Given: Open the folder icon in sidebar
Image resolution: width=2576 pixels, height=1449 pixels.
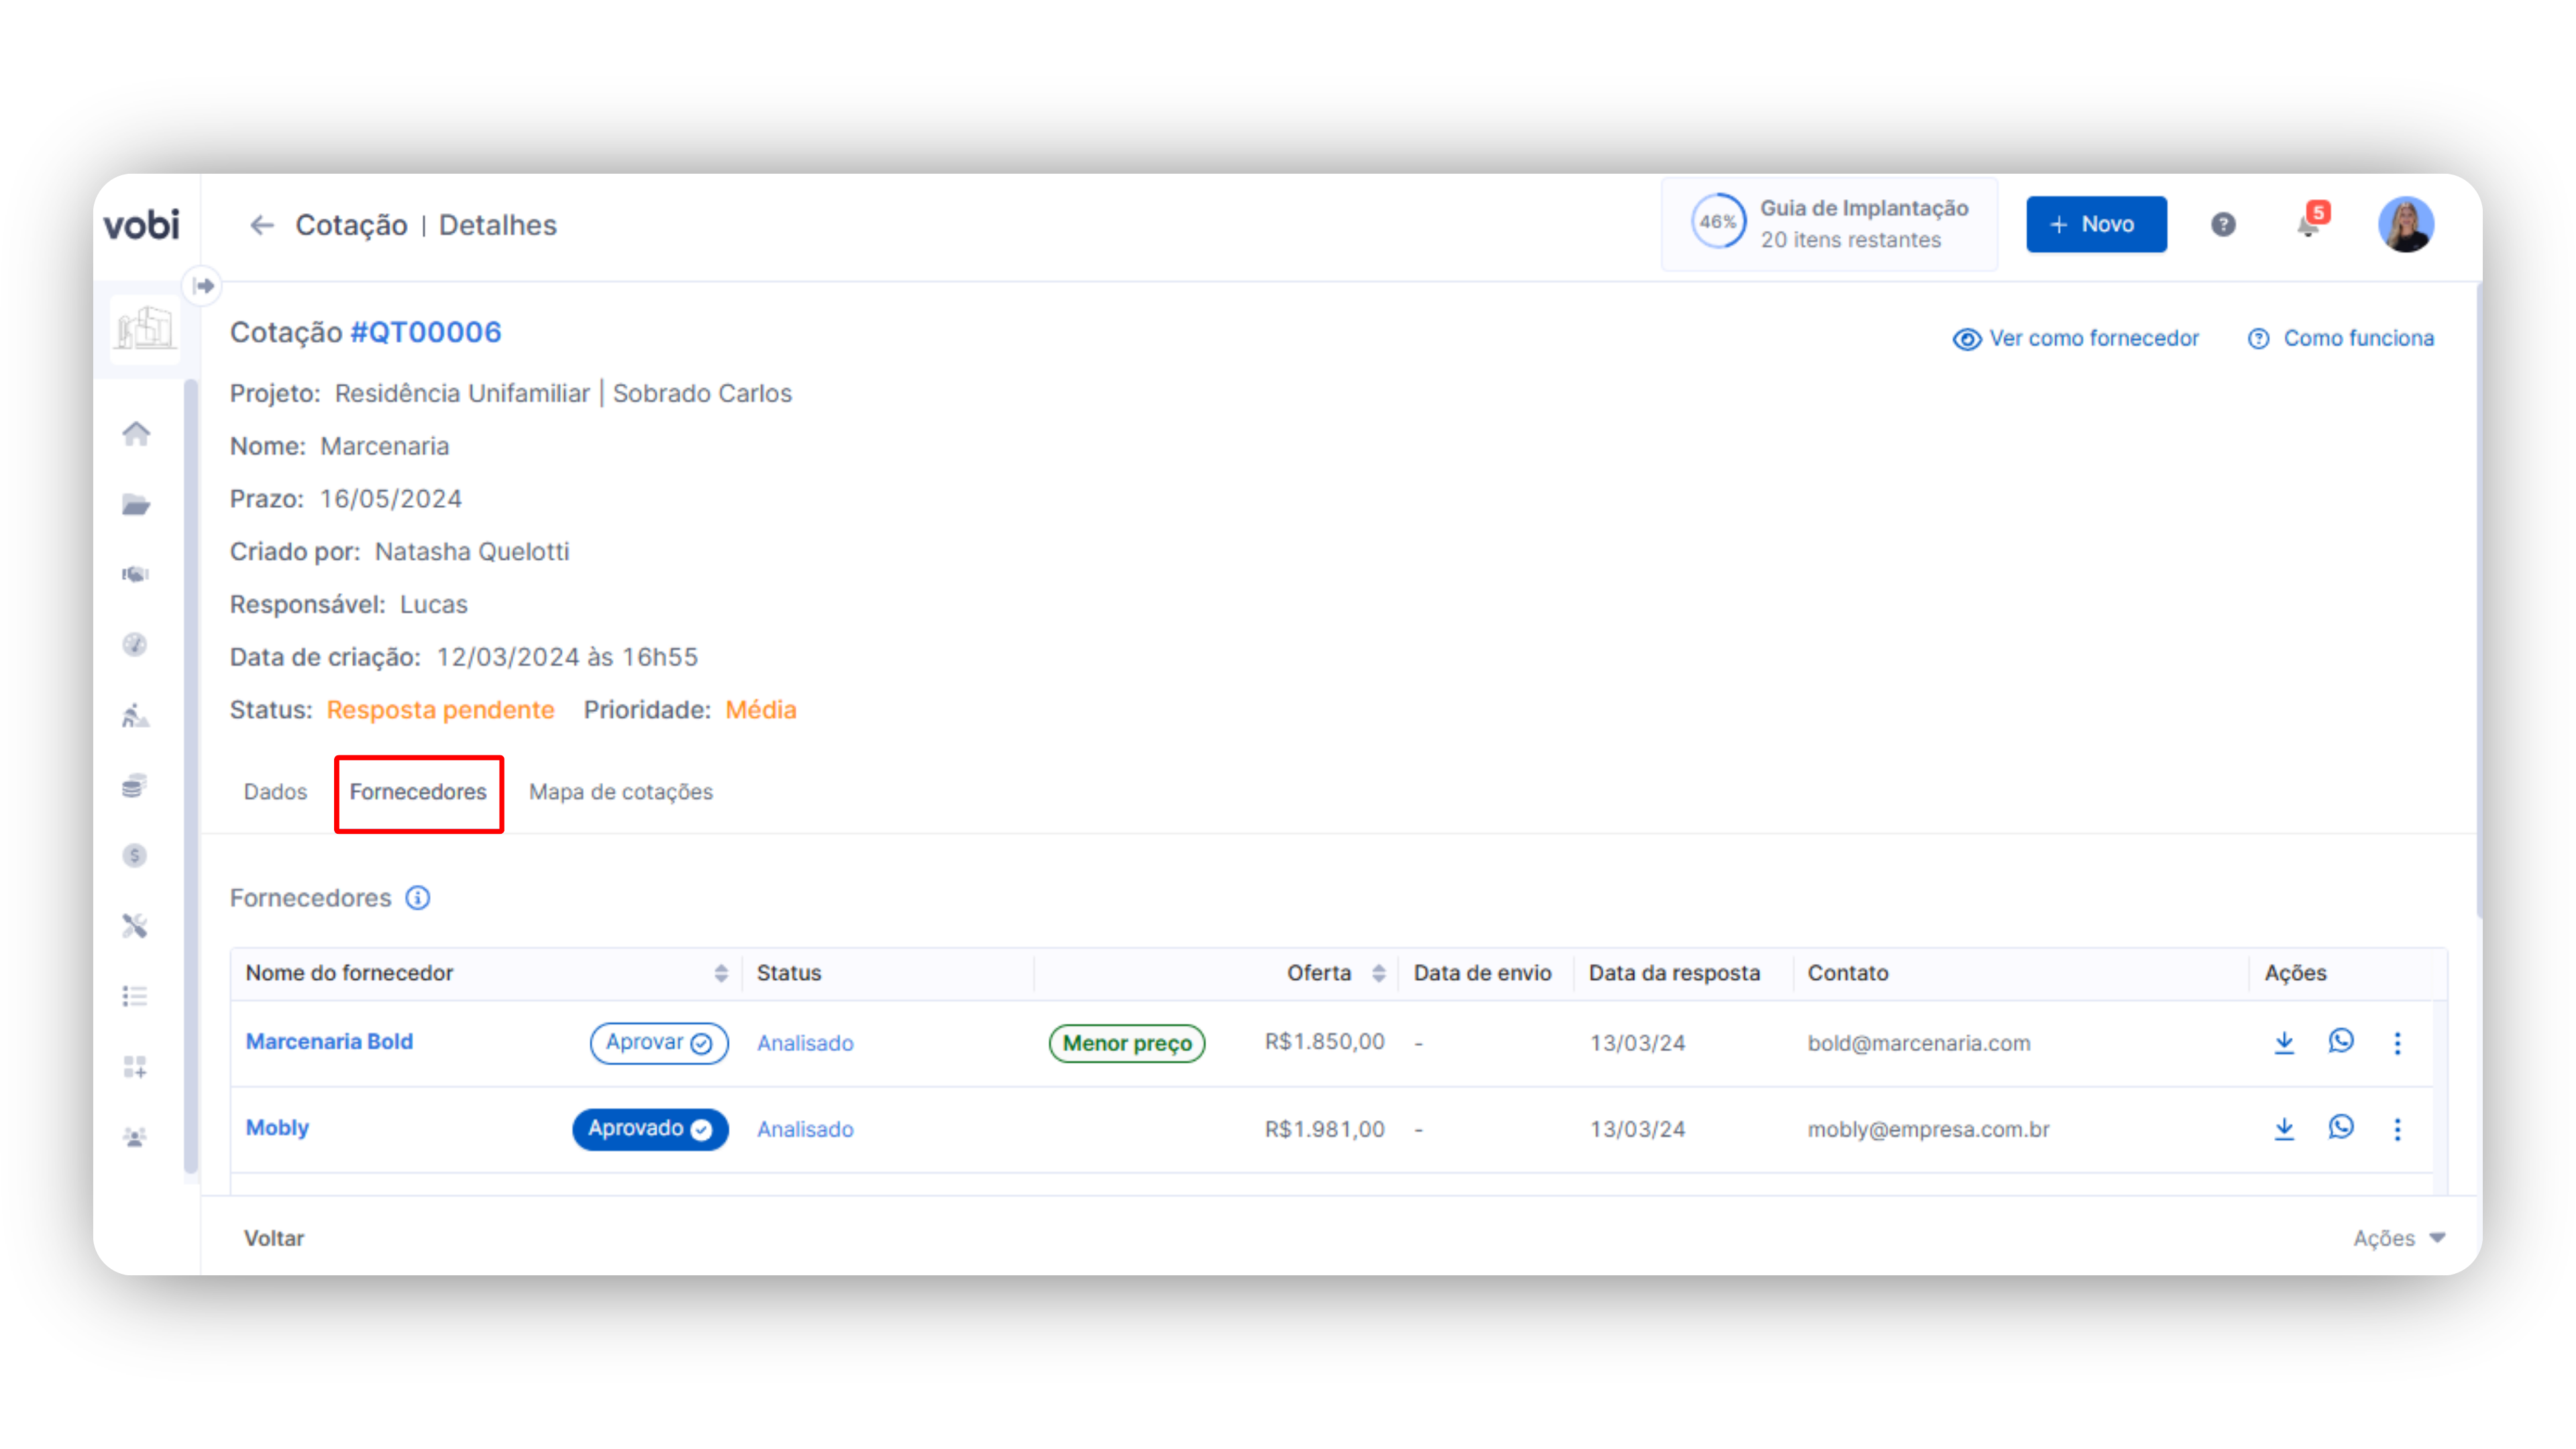Looking at the screenshot, I should (x=136, y=504).
